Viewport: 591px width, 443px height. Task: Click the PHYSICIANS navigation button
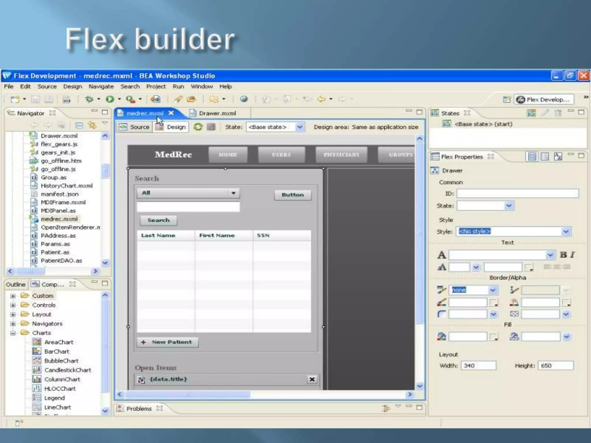point(341,155)
